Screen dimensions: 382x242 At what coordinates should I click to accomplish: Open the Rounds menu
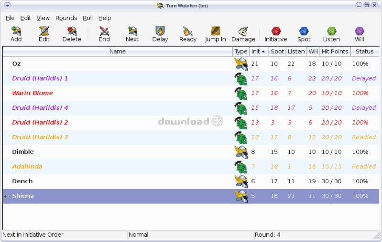tap(66, 18)
